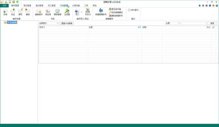Open the 过滤器 filter tool
This screenshot has width=219, height=127.
[x=67, y=12]
